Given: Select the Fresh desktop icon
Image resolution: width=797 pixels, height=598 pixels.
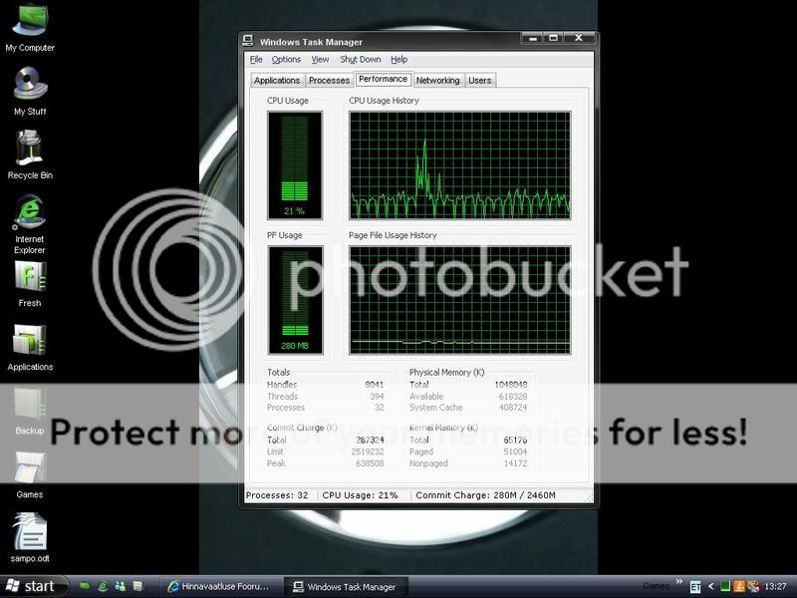Looking at the screenshot, I should (30, 284).
